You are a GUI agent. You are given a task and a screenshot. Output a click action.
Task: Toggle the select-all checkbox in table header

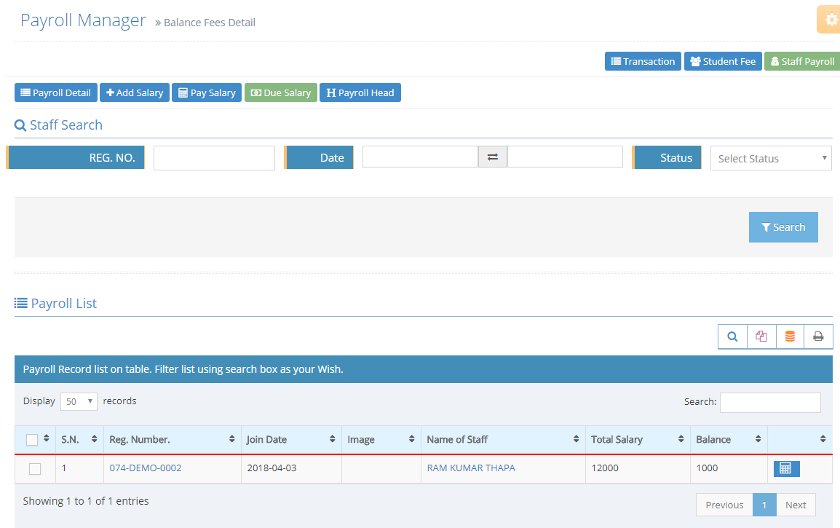pyautogui.click(x=32, y=440)
